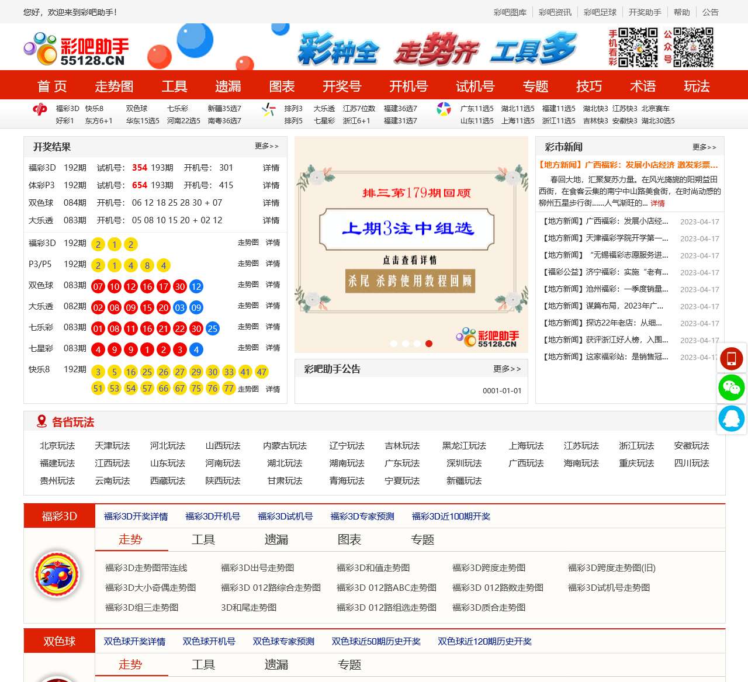Click 详情 for 七乐彩 083期 results
This screenshot has width=748, height=682.
[273, 327]
